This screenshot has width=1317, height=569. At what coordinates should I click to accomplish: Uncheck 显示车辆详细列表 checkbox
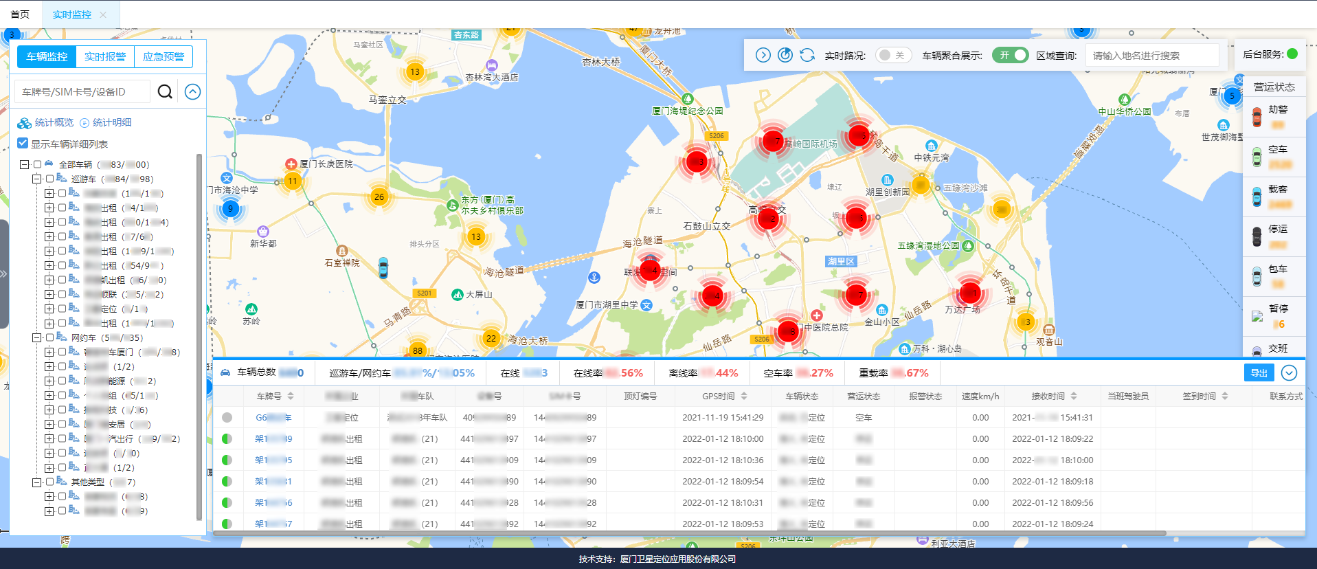(23, 144)
